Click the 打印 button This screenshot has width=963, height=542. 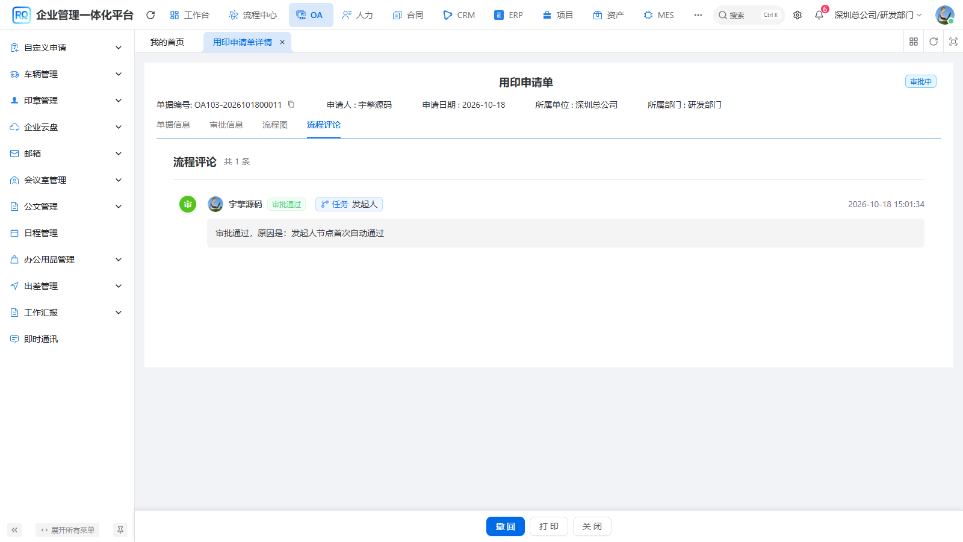[549, 526]
